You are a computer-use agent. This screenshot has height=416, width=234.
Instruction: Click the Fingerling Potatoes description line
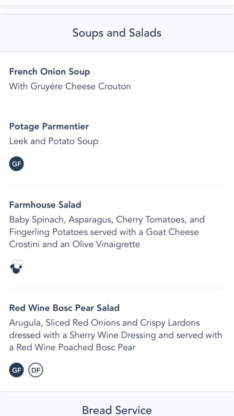104,232
